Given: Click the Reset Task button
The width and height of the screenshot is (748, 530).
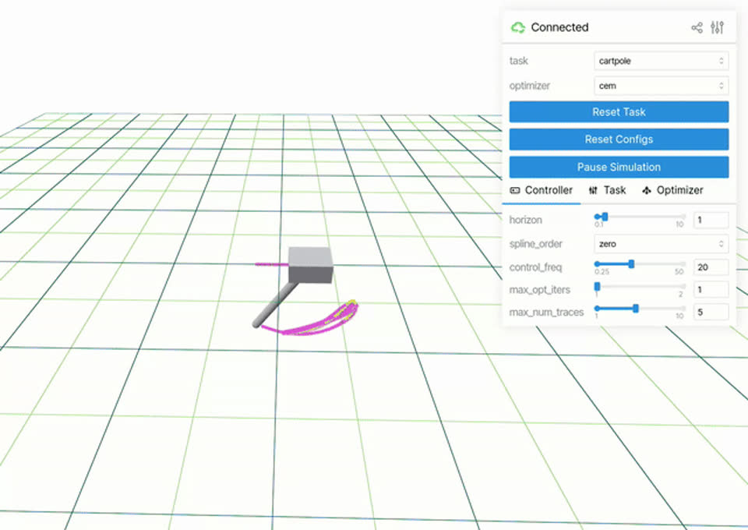Looking at the screenshot, I should [619, 111].
